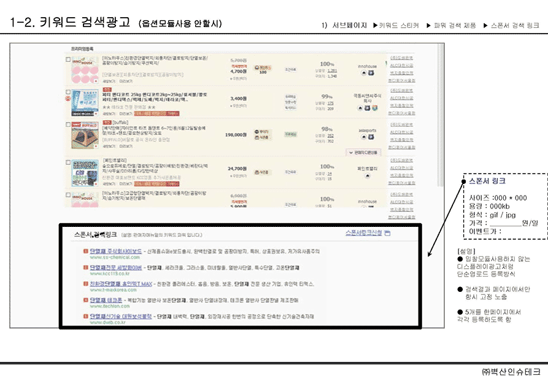Go to 파워 검색 제품 in the breadcrumb
This screenshot has width=548, height=379.
click(x=451, y=26)
